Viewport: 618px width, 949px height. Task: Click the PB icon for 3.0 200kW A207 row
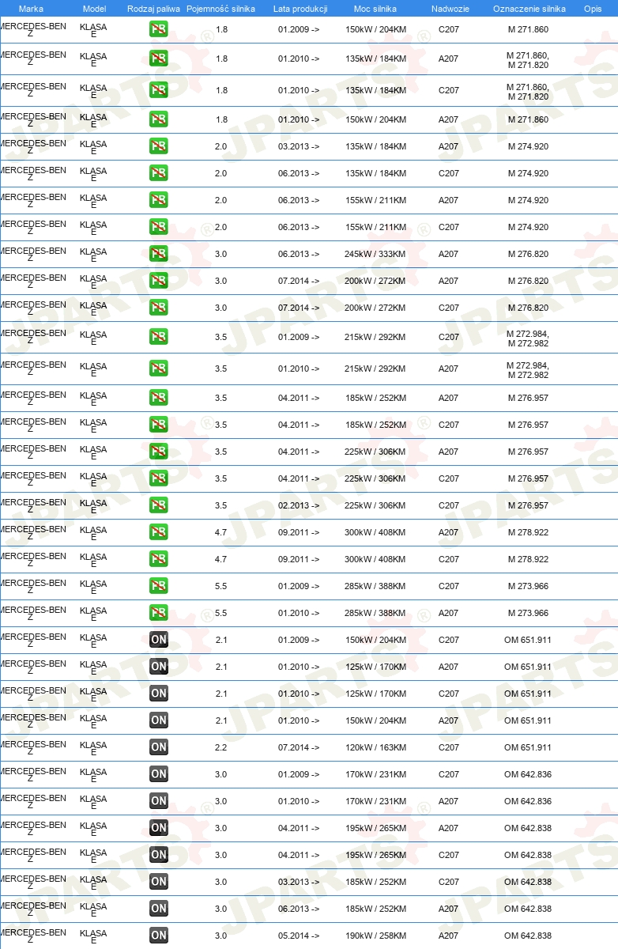[x=159, y=281]
